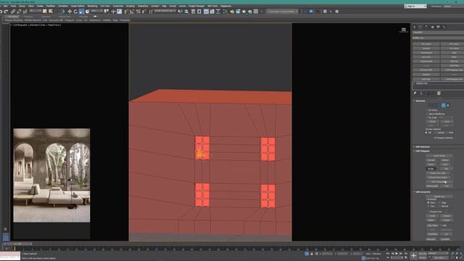Viewport: 464px width, 261px height.
Task: Select Polygon sub-object level icon
Action: [x=443, y=105]
